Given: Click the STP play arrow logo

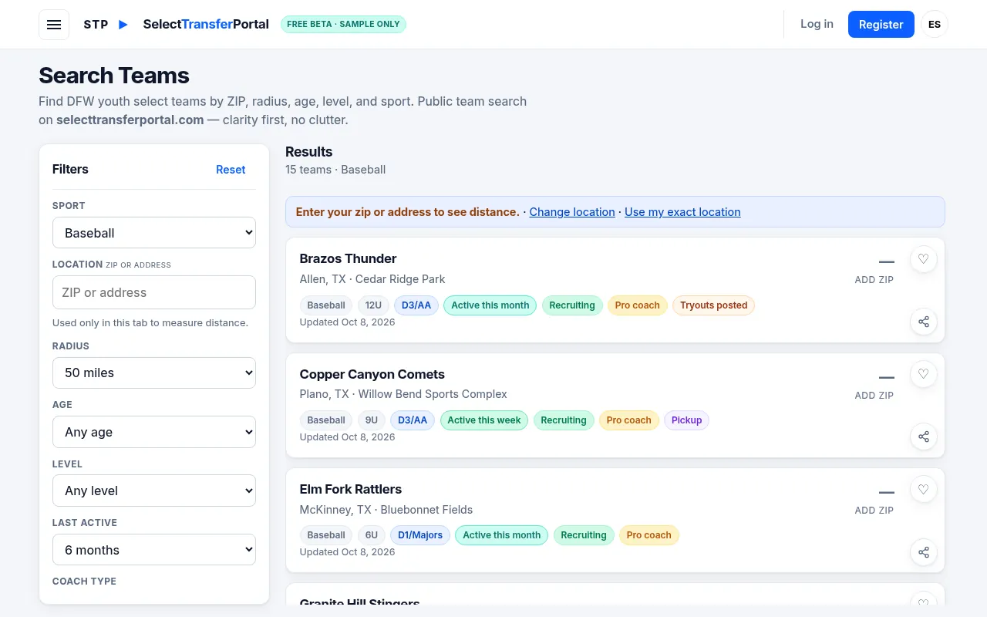Looking at the screenshot, I should coord(123,25).
